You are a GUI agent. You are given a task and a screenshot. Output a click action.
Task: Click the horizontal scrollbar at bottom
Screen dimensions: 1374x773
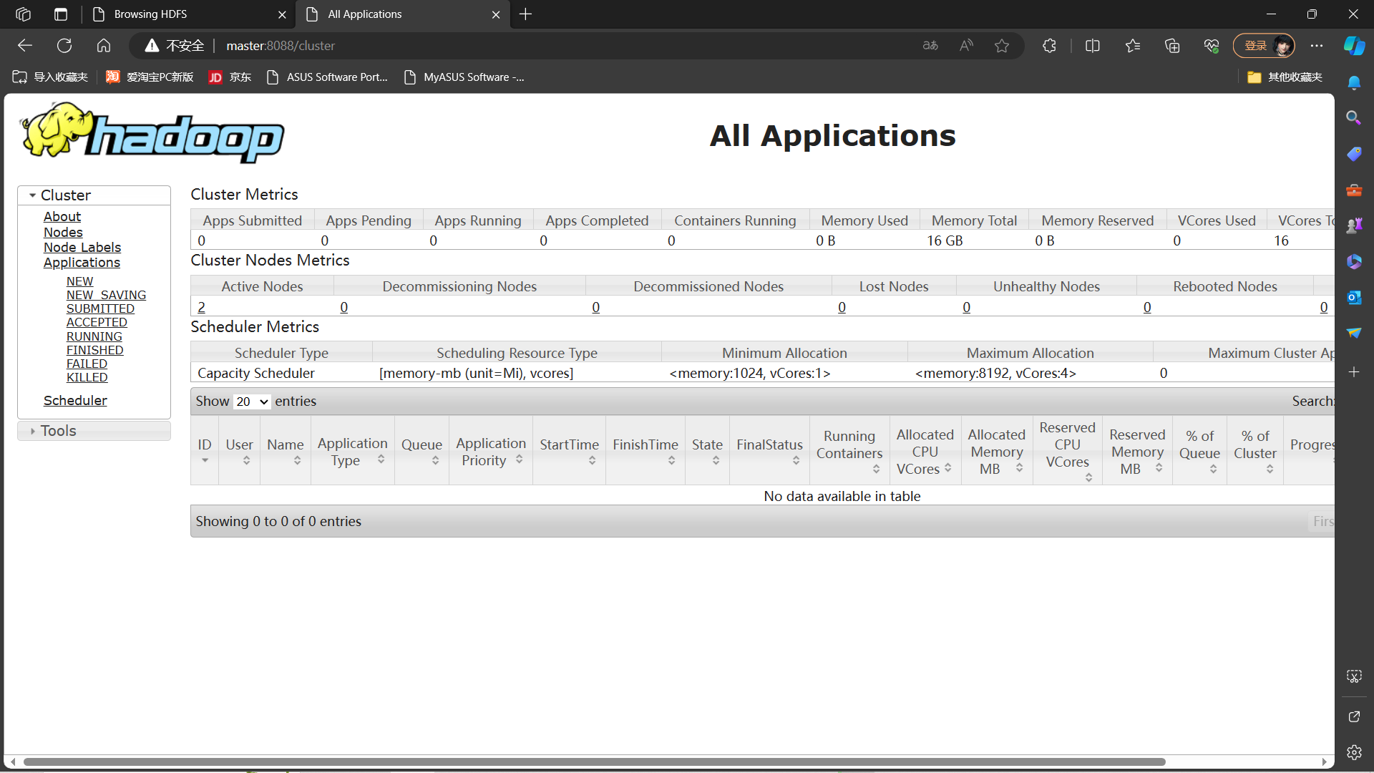(x=594, y=762)
